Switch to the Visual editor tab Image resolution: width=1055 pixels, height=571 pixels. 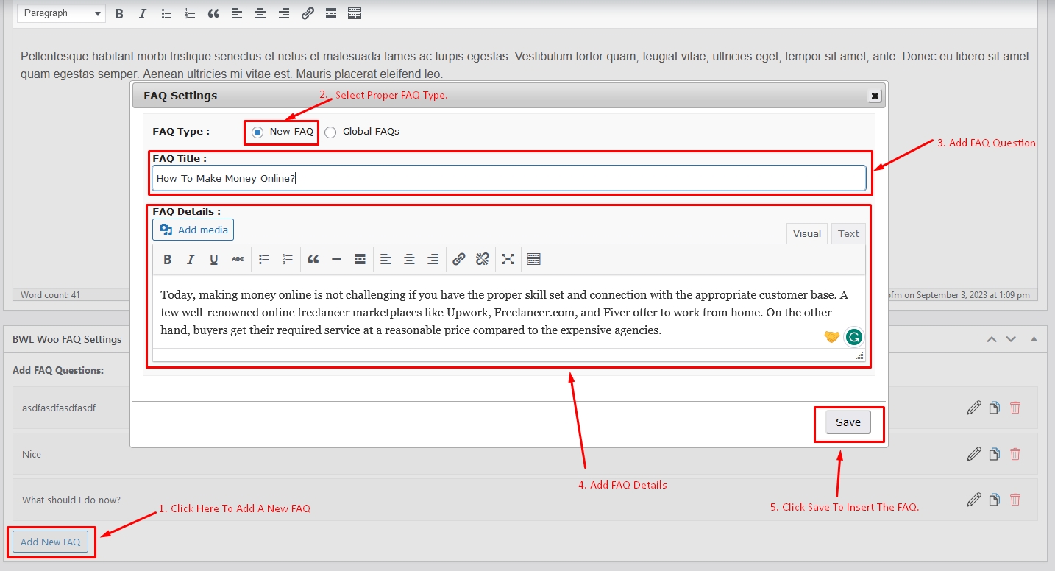807,233
